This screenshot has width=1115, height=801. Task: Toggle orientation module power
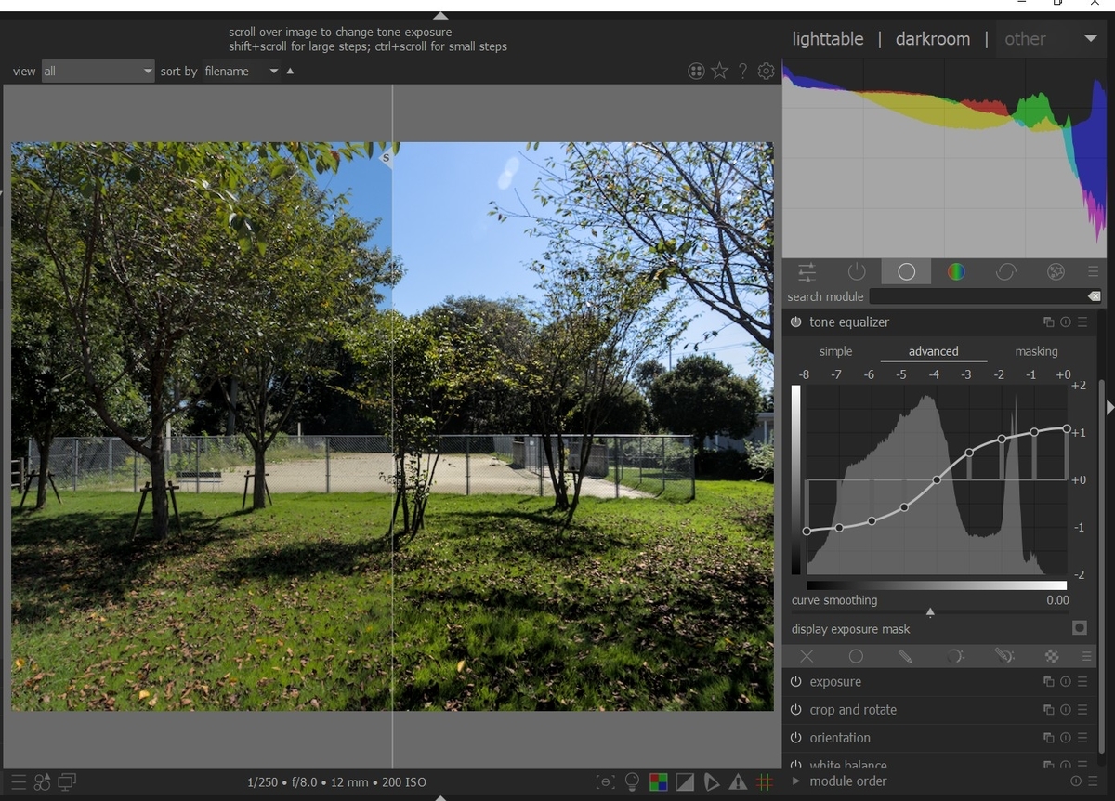click(x=796, y=738)
